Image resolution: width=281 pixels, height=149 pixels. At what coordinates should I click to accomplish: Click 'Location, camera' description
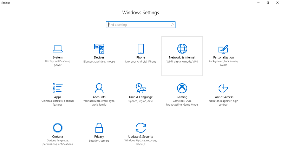(99, 141)
